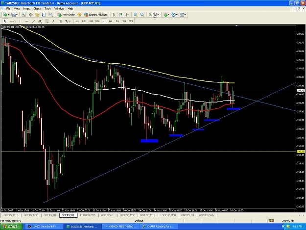Open the Window menu
The height and width of the screenshot is (230, 306).
point(59,9)
